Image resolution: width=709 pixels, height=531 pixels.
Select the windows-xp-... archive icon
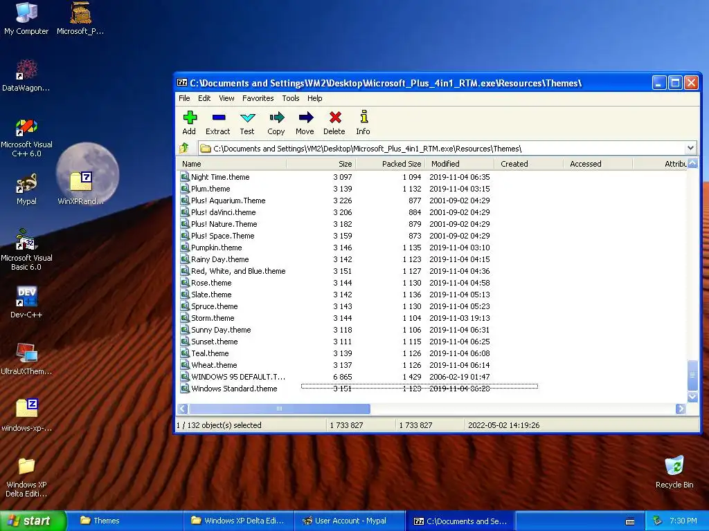click(26, 416)
